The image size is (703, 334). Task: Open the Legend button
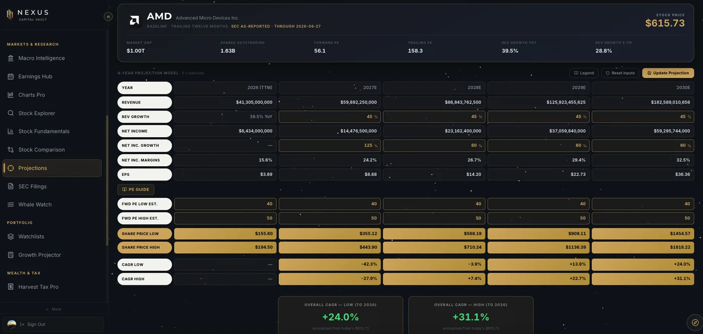point(584,73)
